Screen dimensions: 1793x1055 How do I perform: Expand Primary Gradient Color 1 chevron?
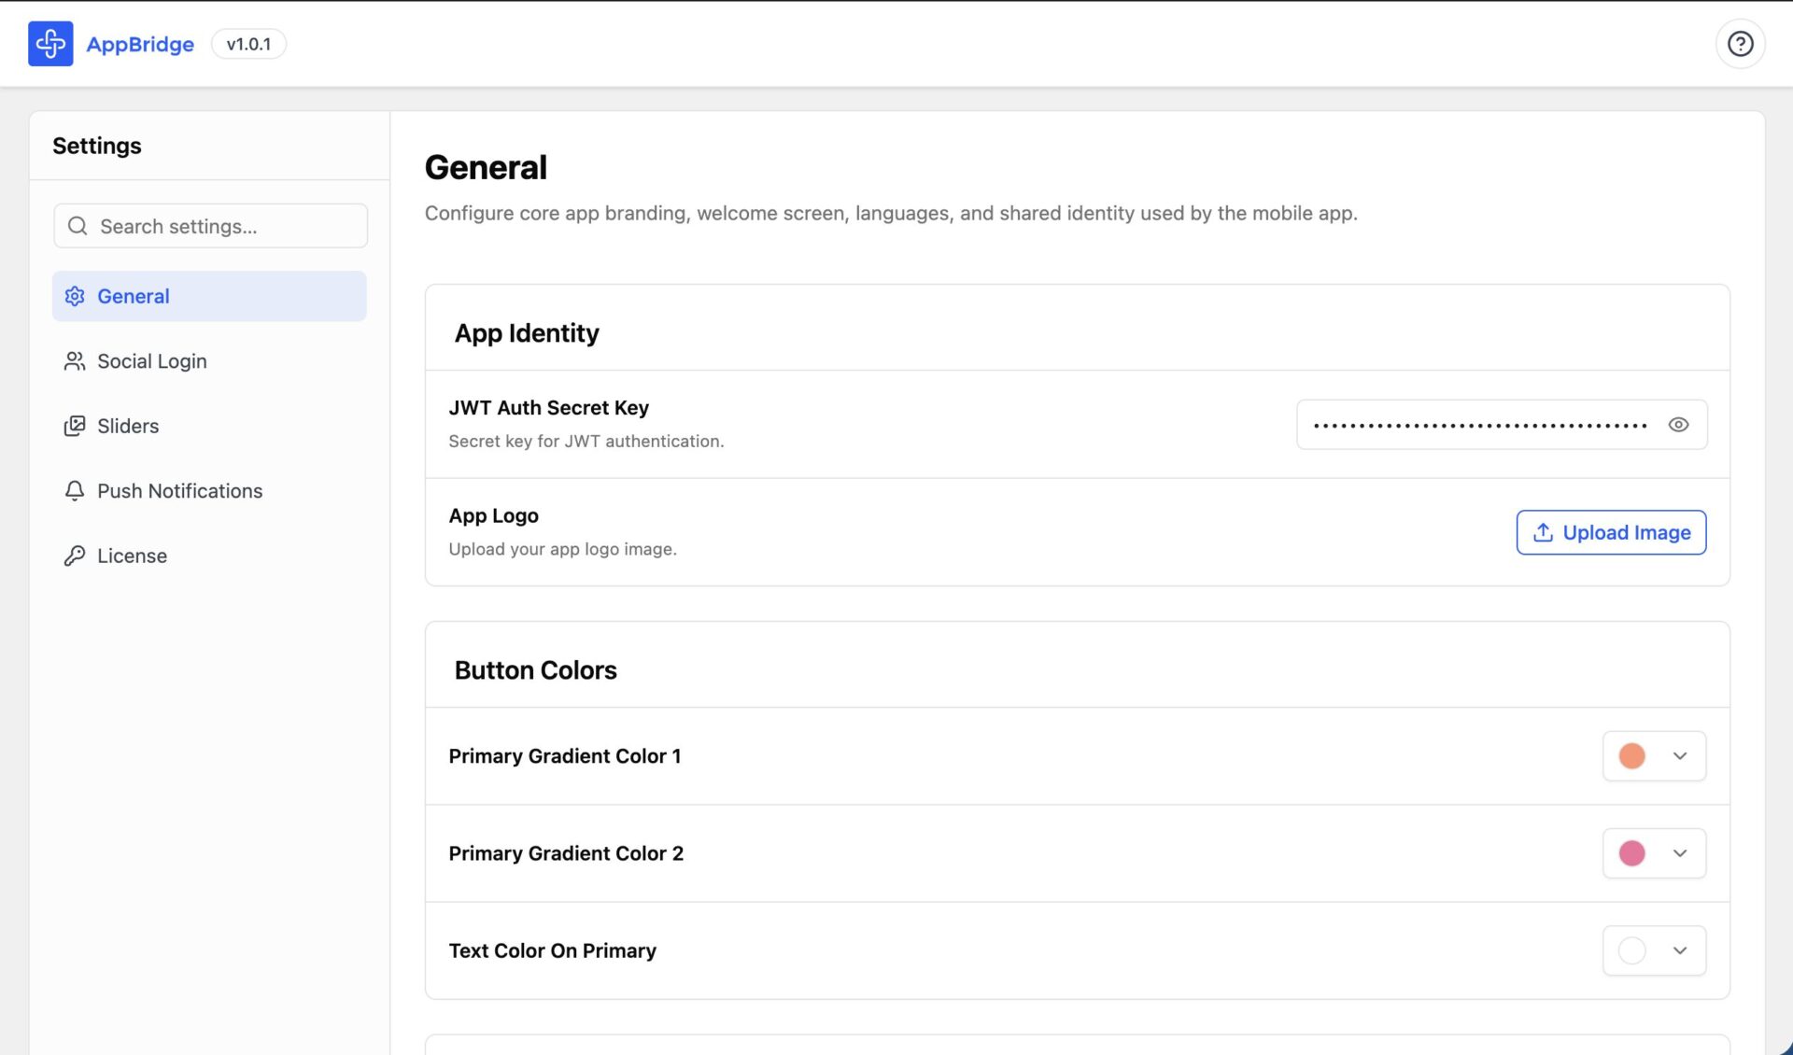(x=1680, y=756)
